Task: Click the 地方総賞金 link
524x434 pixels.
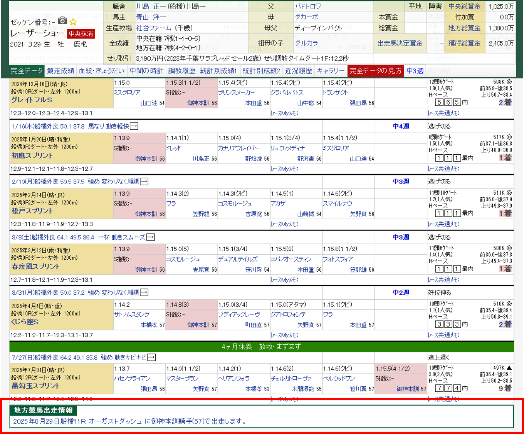Action: 465,28
